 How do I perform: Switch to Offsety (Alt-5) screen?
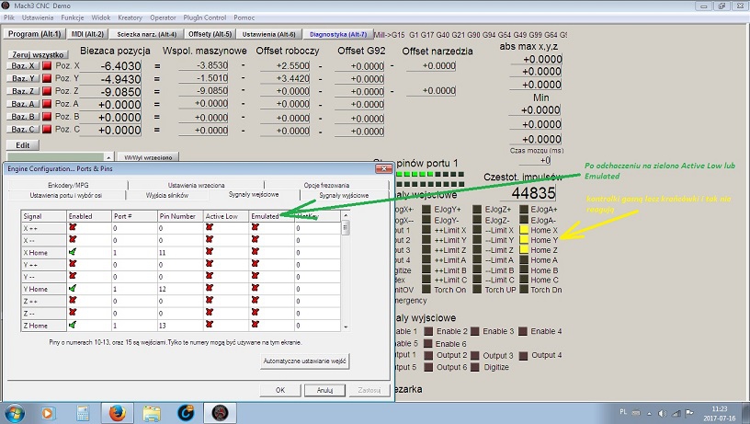210,34
